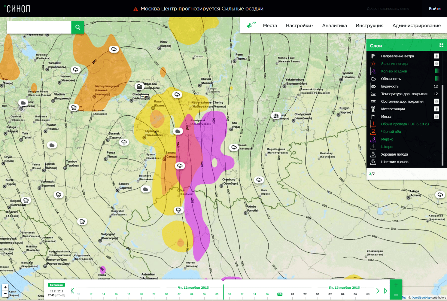Open the Администрирование menu item
447x301 pixels.
click(416, 26)
